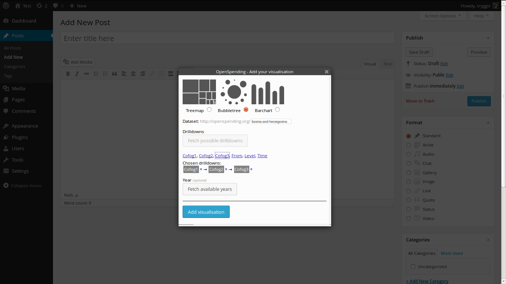506x284 pixels.
Task: Click the dataset name input field
Action: [x=271, y=121]
